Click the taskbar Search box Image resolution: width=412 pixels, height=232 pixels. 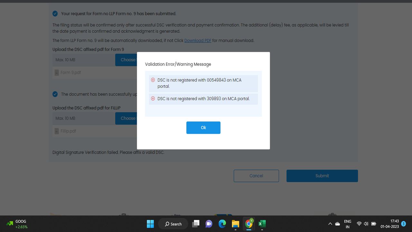(173, 224)
